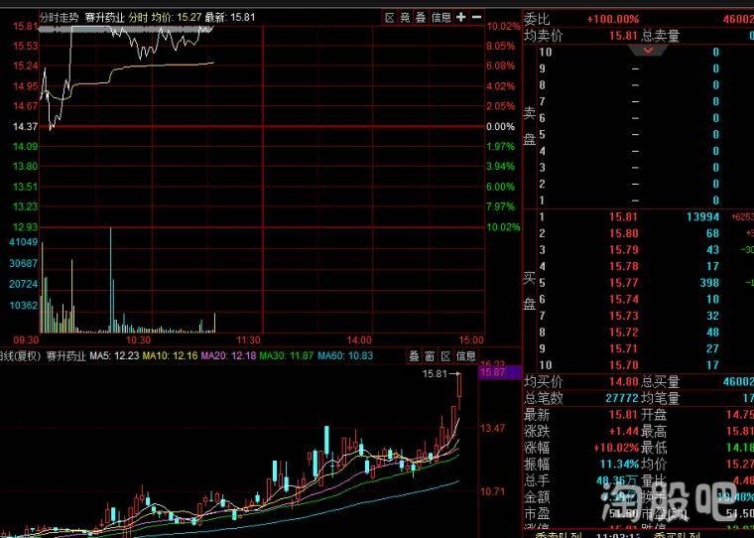Zoom in with the plus icon

(x=460, y=17)
